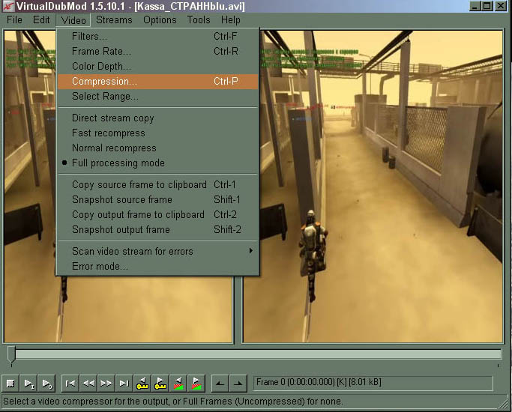Choose Copy source frame to clipboard
Screen dimensions: 512x412
tap(158, 184)
